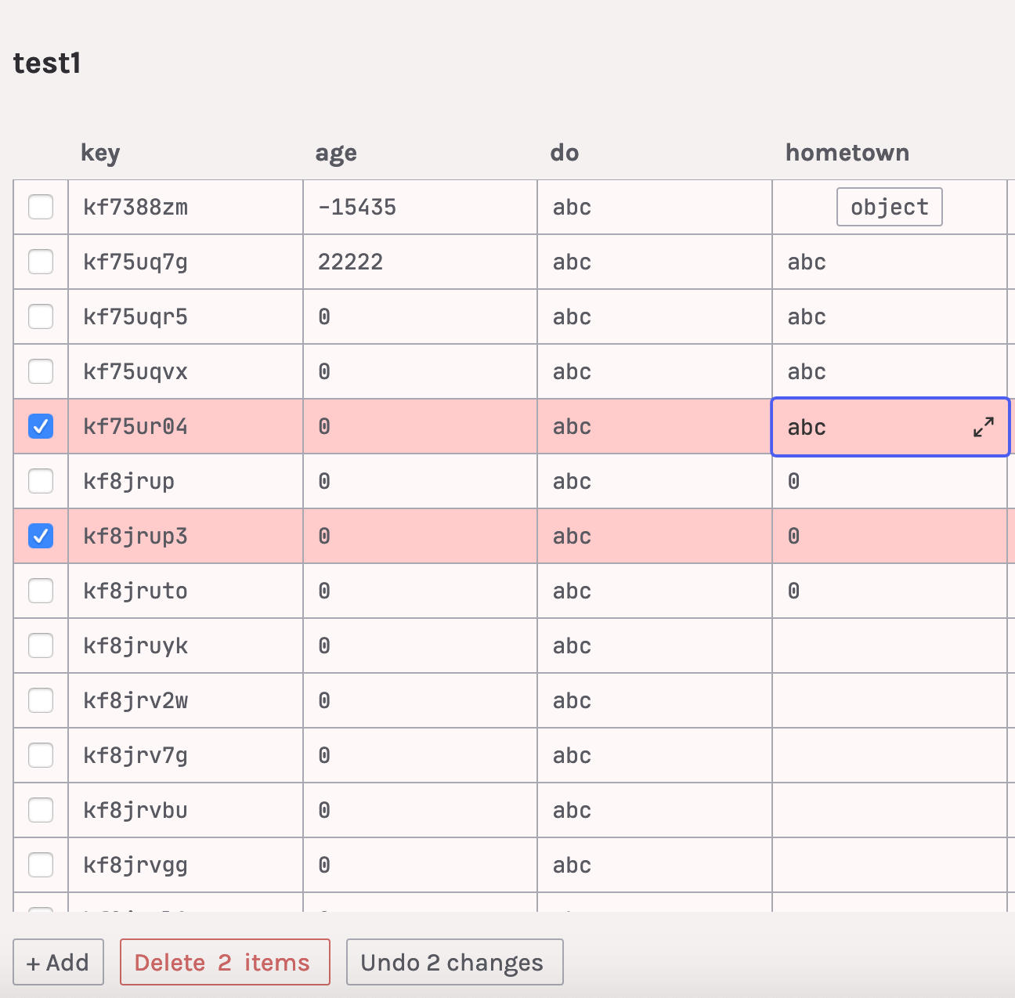Click Undo 2 changes
1015x998 pixels.
point(454,962)
